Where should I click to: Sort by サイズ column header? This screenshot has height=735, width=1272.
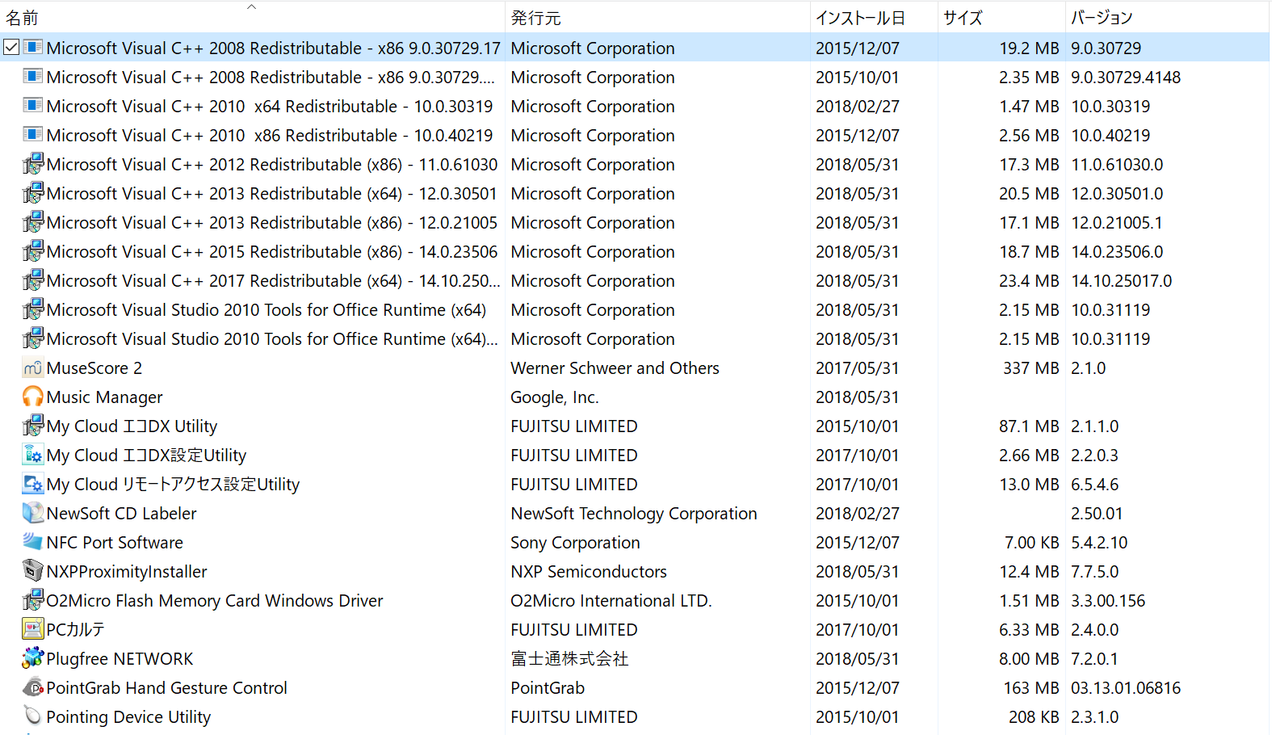(963, 18)
